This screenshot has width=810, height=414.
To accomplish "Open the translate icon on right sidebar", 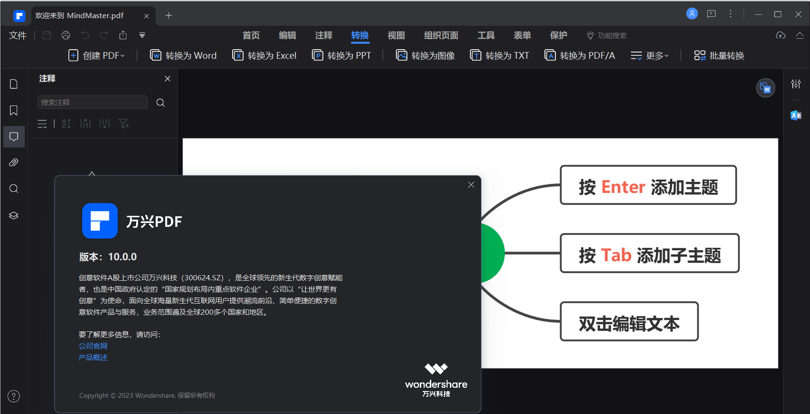I will (x=796, y=115).
